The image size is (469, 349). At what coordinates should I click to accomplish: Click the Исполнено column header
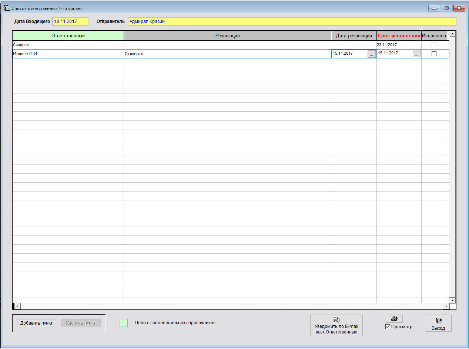coord(434,35)
